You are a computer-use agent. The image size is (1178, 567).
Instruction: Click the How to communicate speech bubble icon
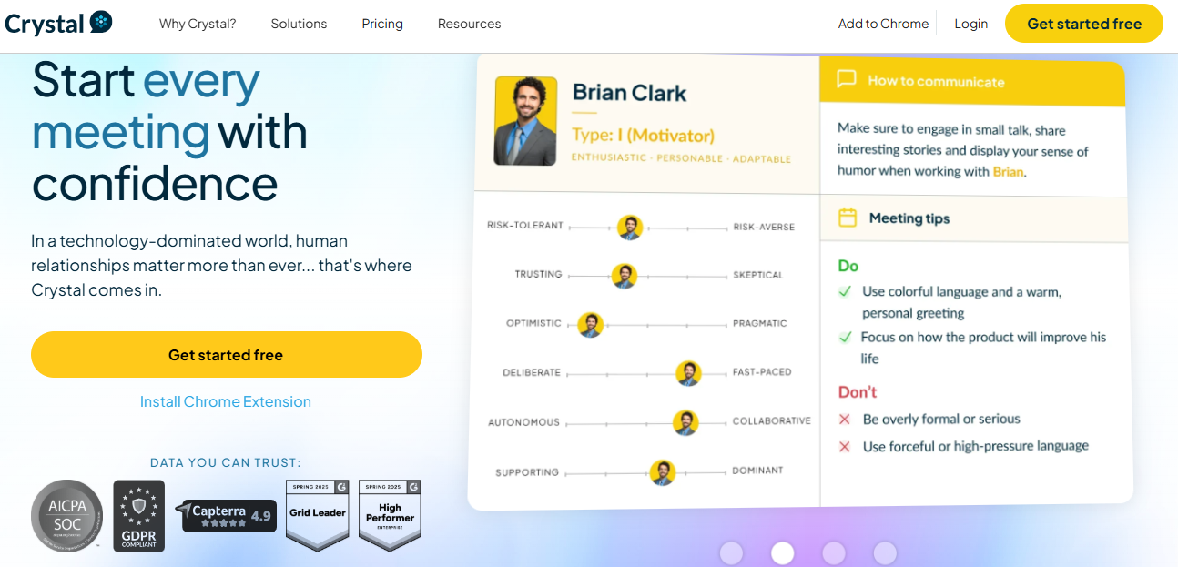pyautogui.click(x=847, y=79)
